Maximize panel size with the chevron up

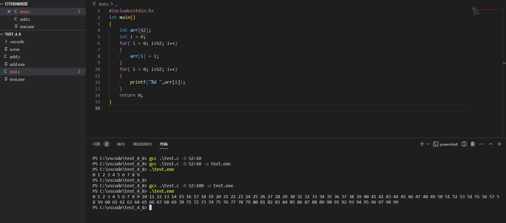491,144
